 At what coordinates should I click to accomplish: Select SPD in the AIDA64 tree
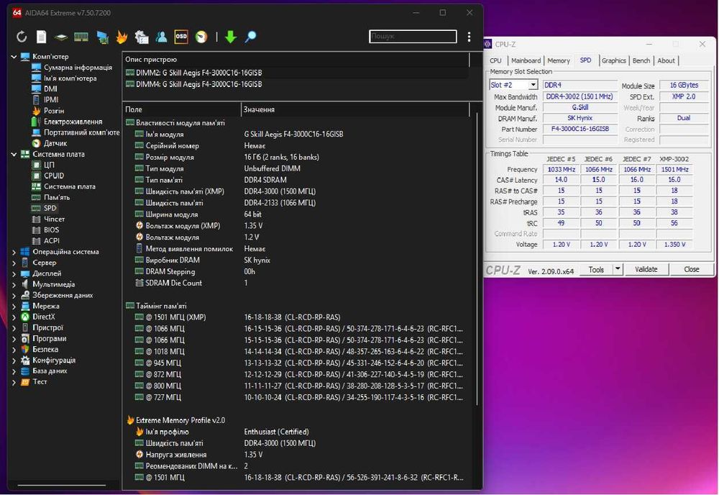pos(50,208)
